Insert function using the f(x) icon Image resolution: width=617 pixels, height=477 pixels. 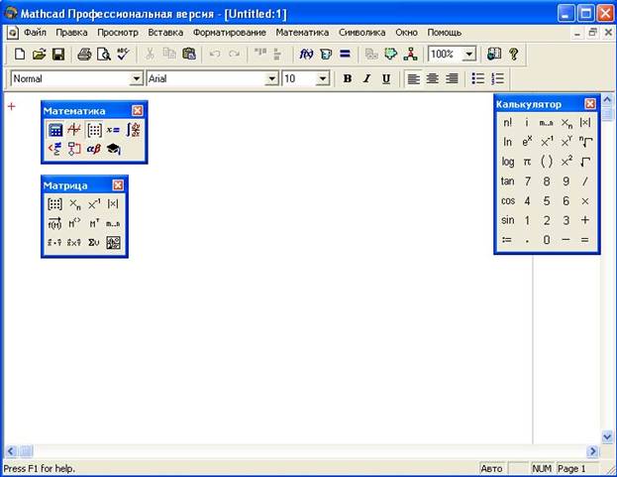pyautogui.click(x=306, y=54)
